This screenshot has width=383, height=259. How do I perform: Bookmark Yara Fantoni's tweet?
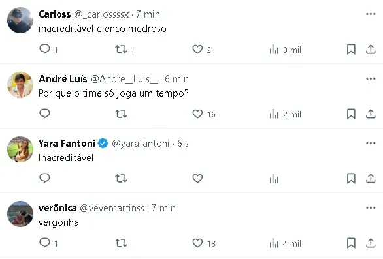pos(351,179)
